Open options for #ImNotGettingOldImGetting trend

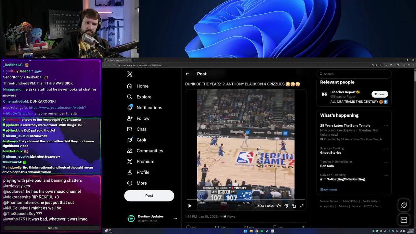click(x=386, y=175)
